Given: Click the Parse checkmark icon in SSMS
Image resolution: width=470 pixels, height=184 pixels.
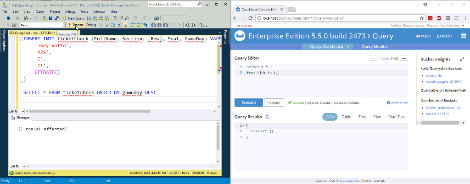Looking at the screenshot, I should coord(107,25).
